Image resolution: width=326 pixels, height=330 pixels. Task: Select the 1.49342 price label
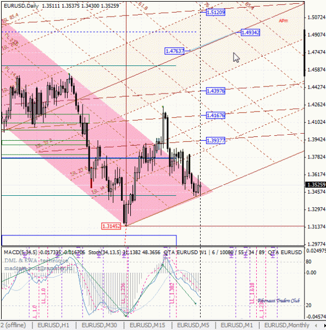(250, 32)
